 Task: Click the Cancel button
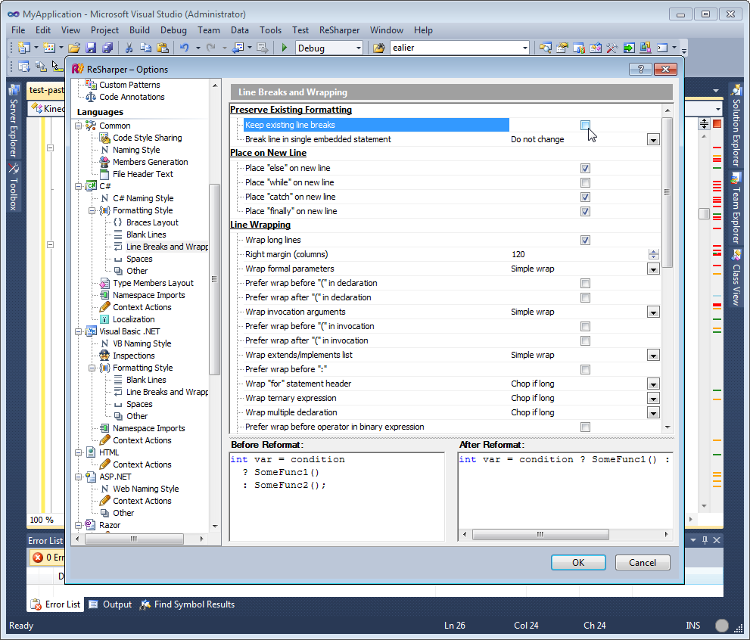click(642, 562)
